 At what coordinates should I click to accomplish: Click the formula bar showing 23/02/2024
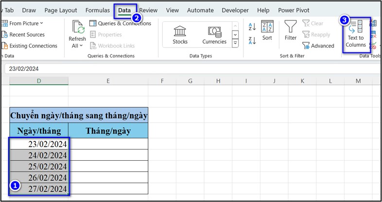coord(192,69)
